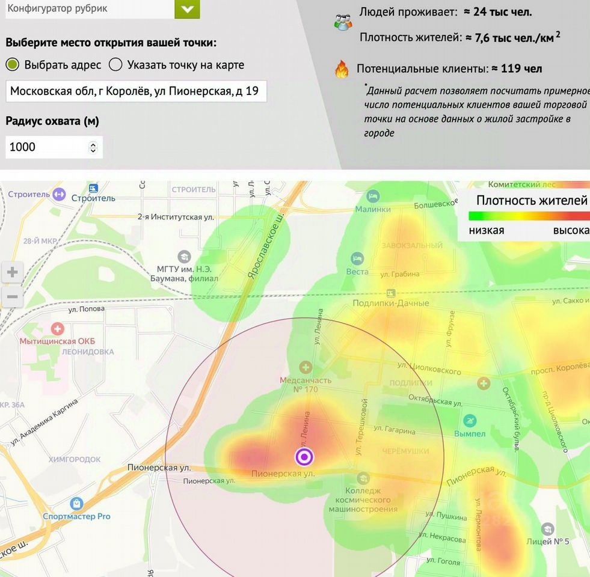Click the Подлипки-Дачные station icon
The image size is (590, 577).
coord(391,293)
